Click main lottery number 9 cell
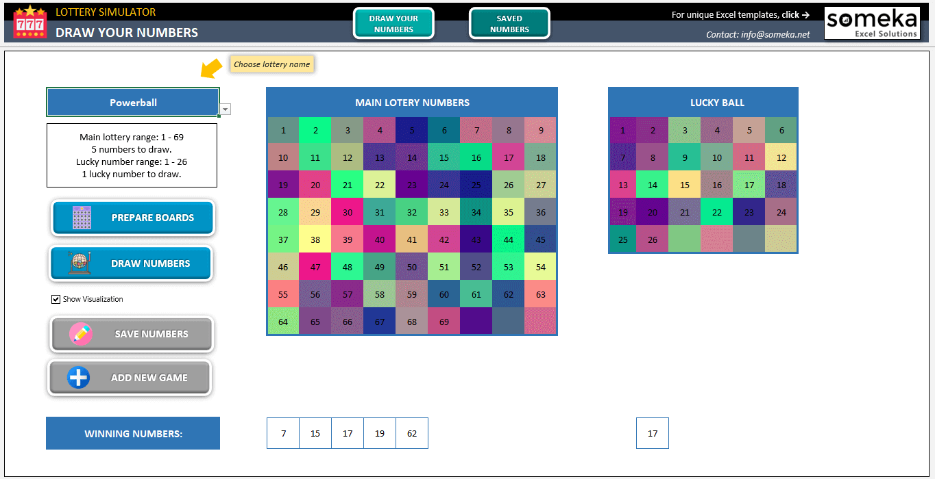 (x=541, y=130)
